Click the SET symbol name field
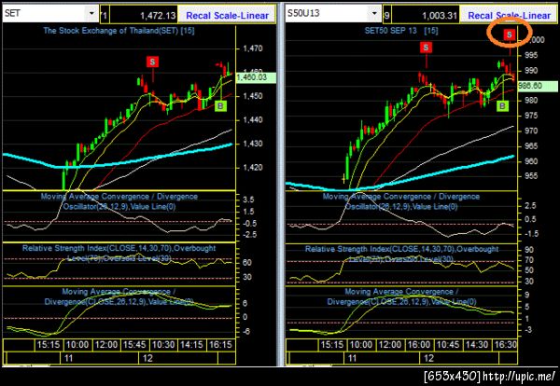The image size is (560, 386). [x=45, y=14]
